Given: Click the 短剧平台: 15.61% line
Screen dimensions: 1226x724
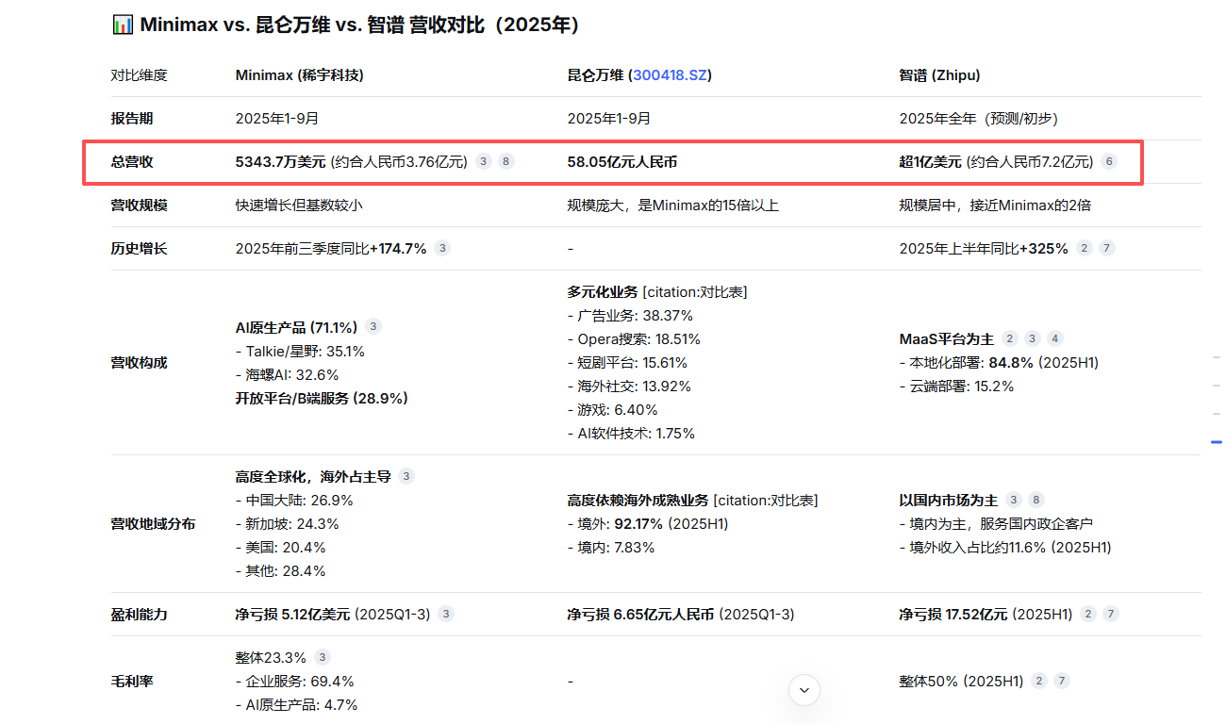Looking at the screenshot, I should (627, 362).
